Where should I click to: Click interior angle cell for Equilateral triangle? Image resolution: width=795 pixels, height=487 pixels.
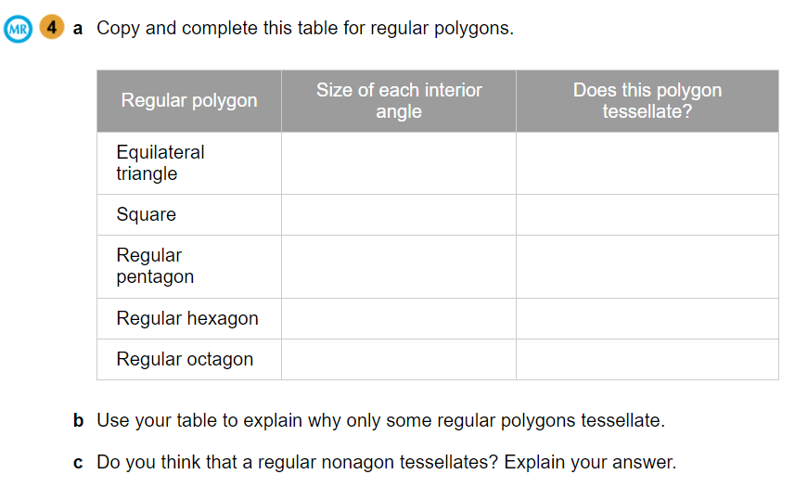pyautogui.click(x=399, y=163)
